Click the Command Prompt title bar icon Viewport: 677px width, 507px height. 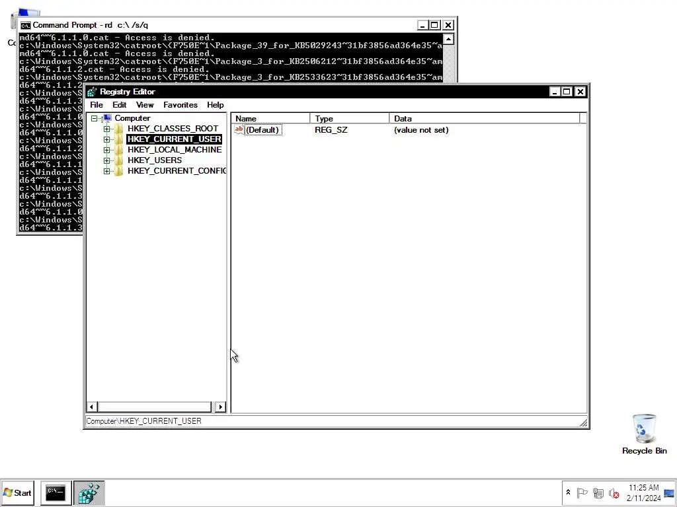(26, 26)
